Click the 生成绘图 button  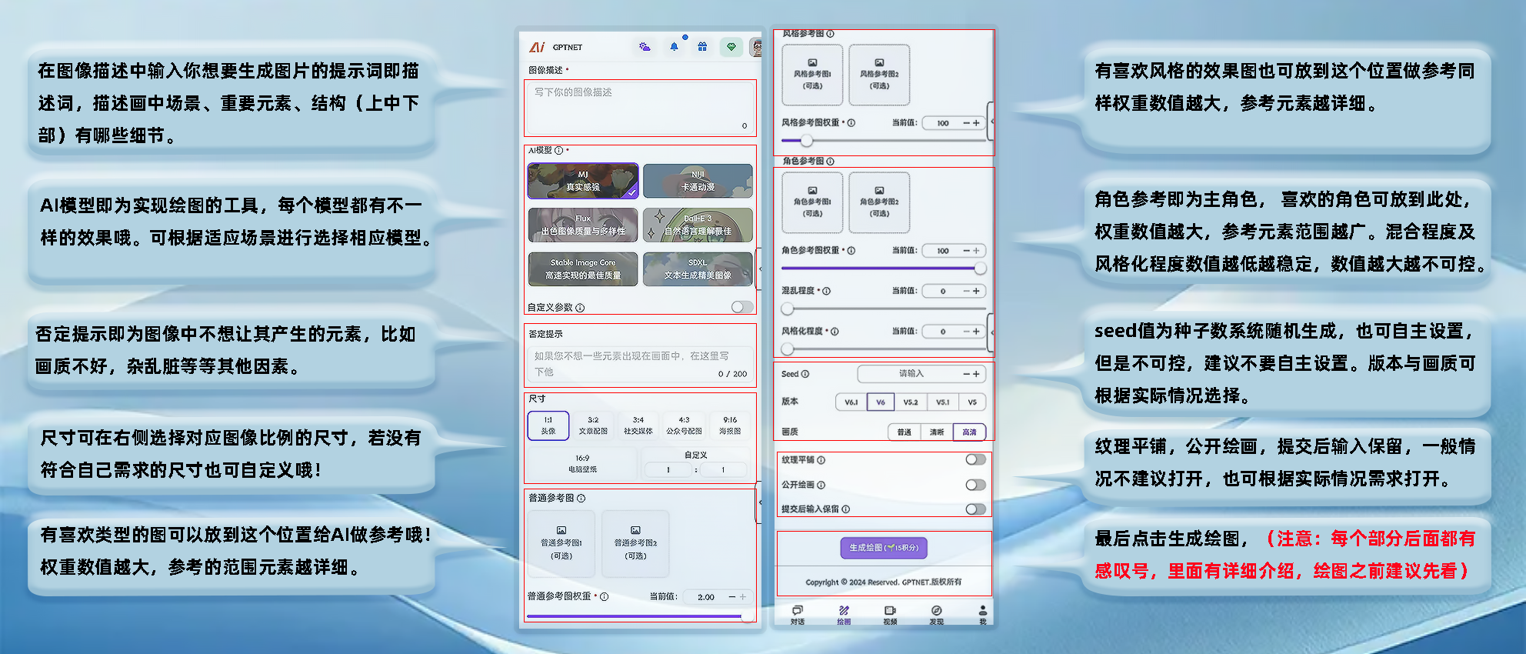pos(884,548)
